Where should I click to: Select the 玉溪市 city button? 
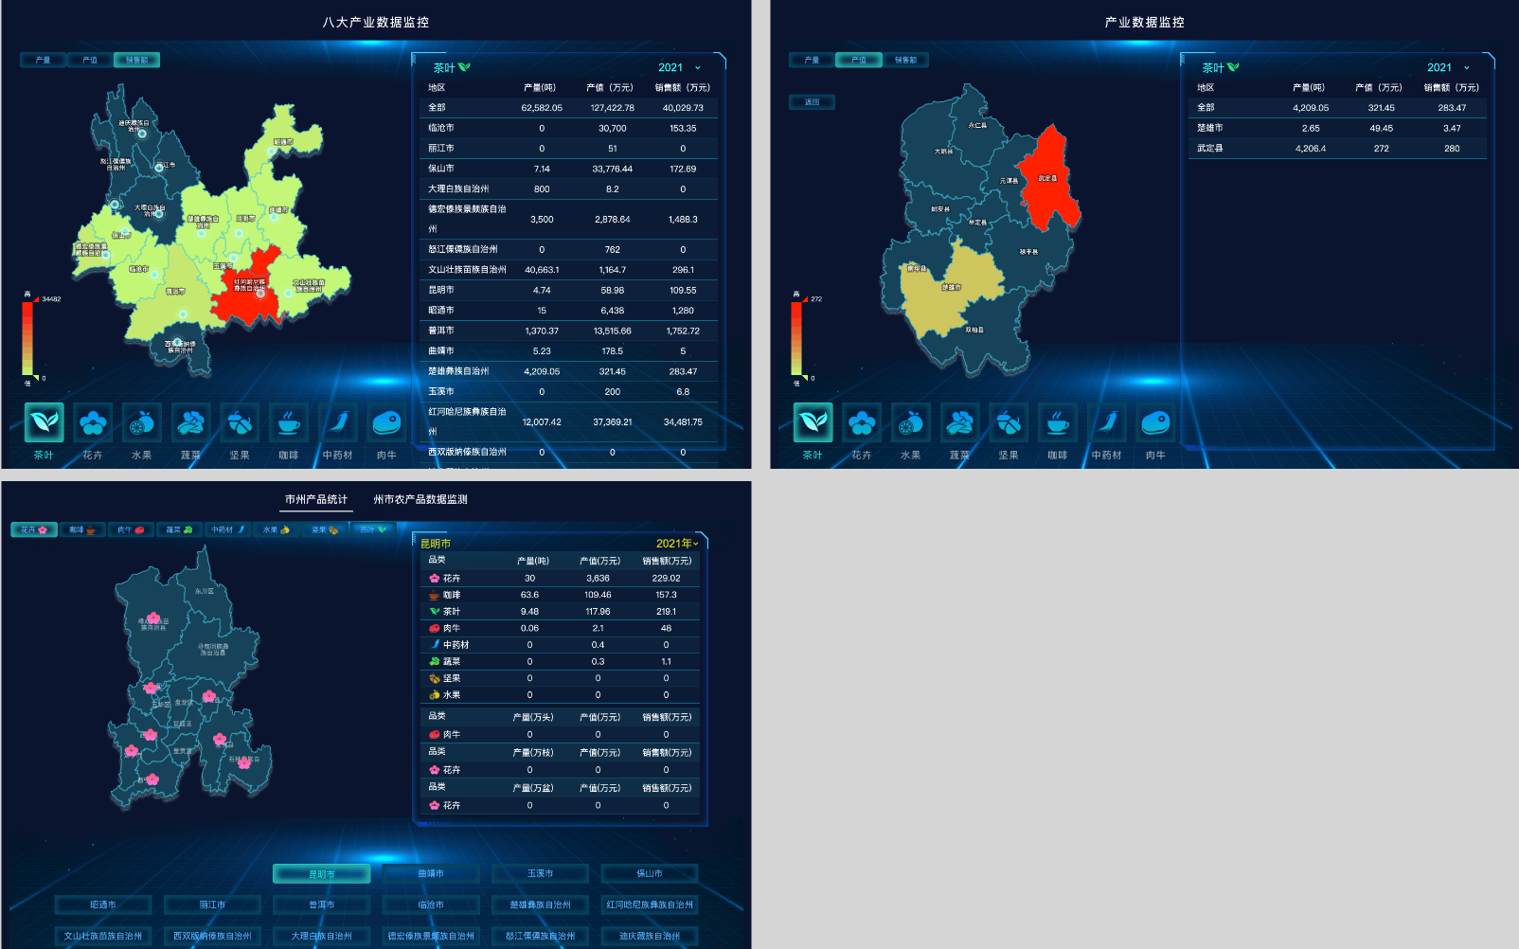(x=541, y=873)
